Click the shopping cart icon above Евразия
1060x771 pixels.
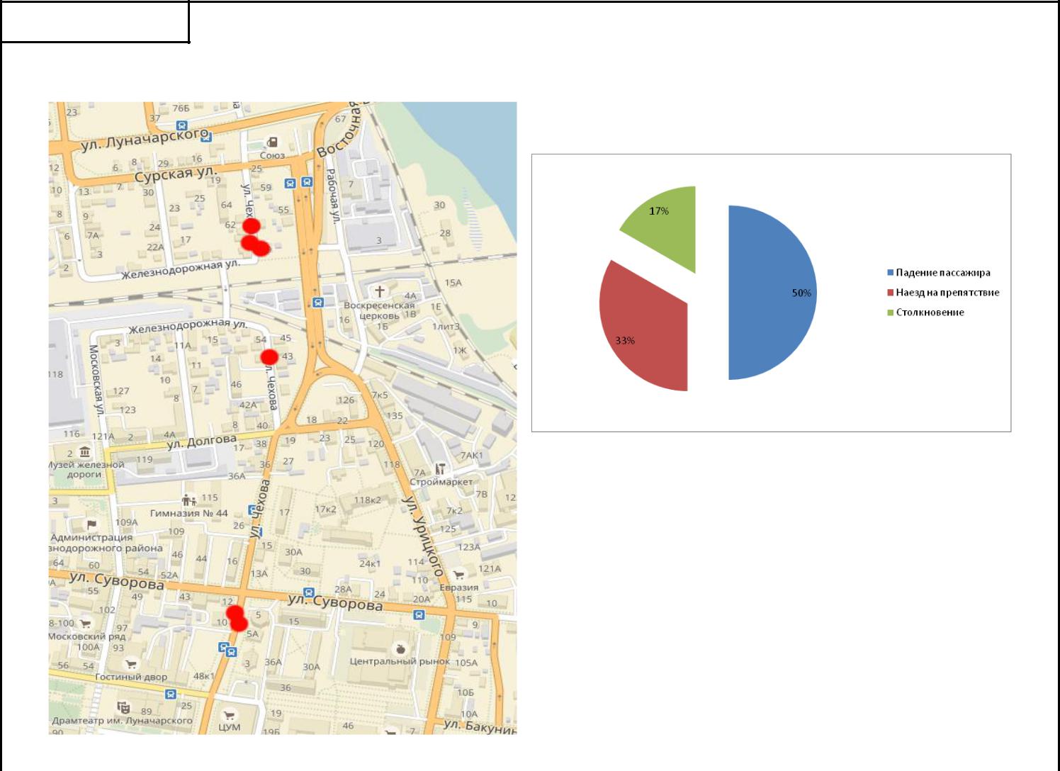(x=458, y=575)
